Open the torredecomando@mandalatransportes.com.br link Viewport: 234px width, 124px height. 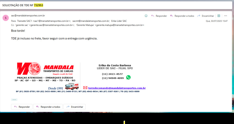(x=117, y=88)
